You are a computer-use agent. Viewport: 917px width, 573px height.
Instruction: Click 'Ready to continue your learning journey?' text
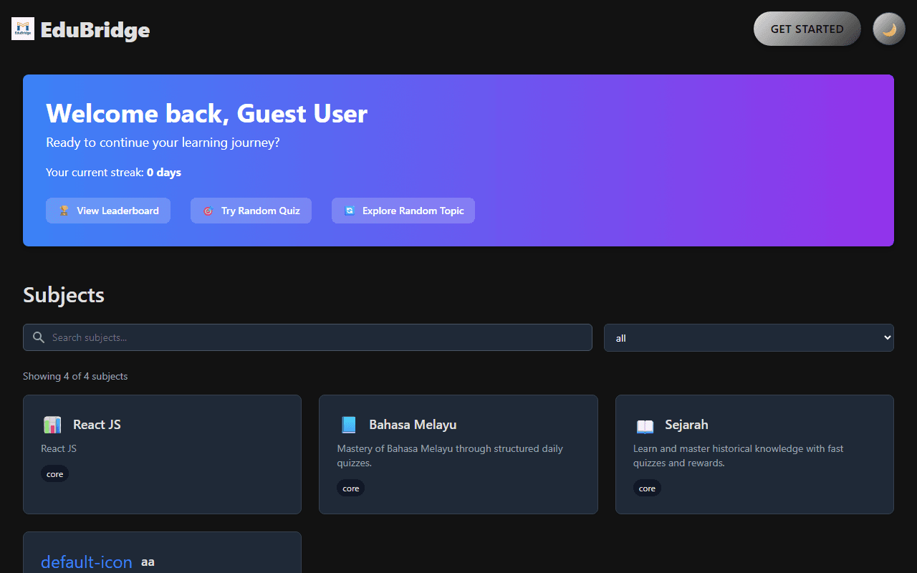pos(163,143)
